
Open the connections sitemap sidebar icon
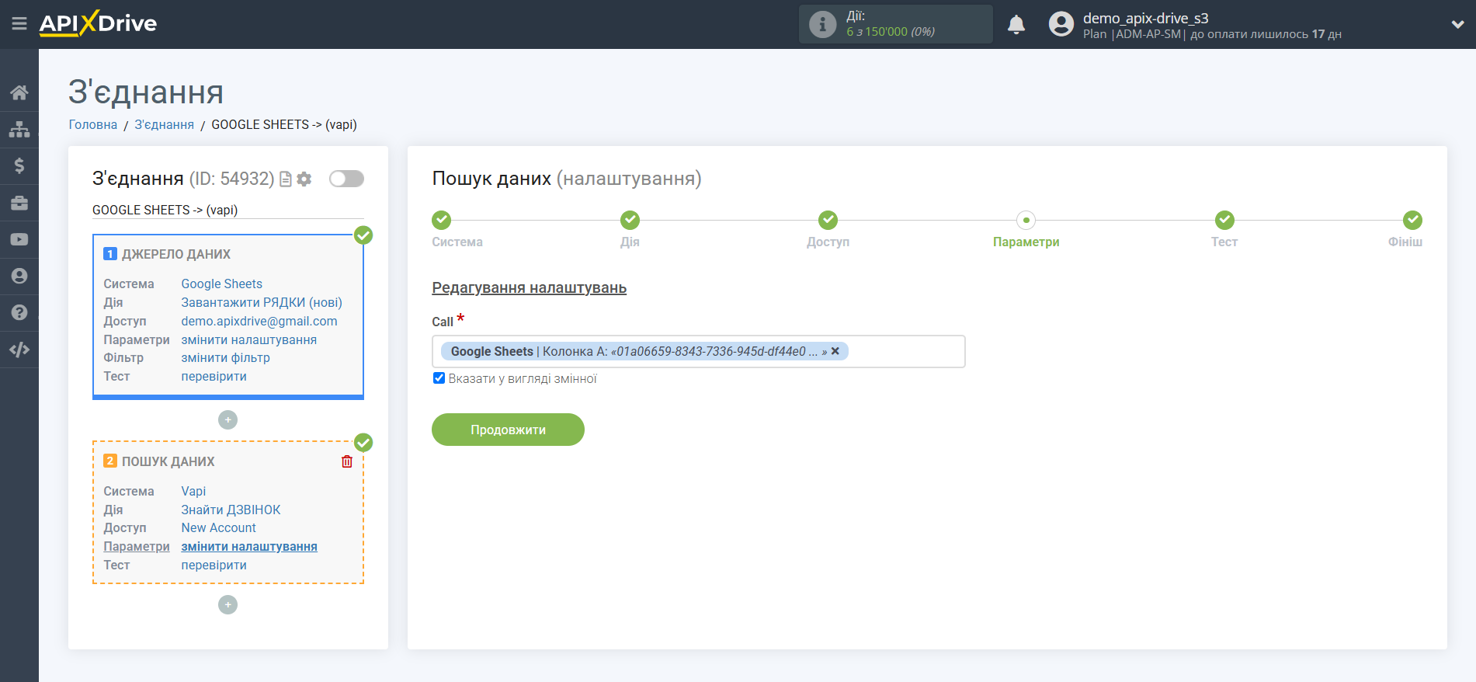(19, 129)
